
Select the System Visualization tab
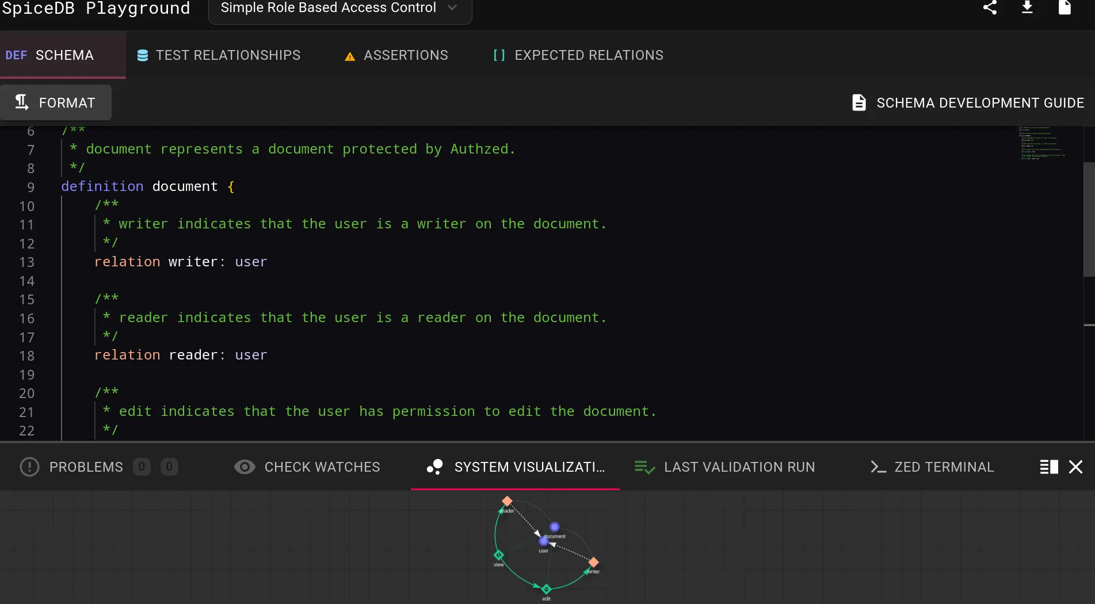(x=515, y=467)
